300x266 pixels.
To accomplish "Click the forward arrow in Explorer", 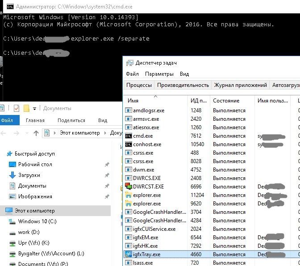I will coord(16,133).
